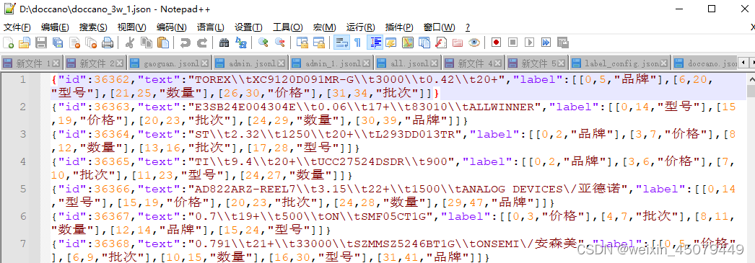Close the 新文件 5 tab
The image size is (755, 263).
pos(562,63)
